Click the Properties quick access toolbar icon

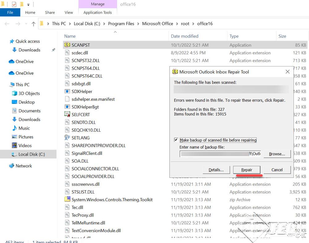coord(14,4)
